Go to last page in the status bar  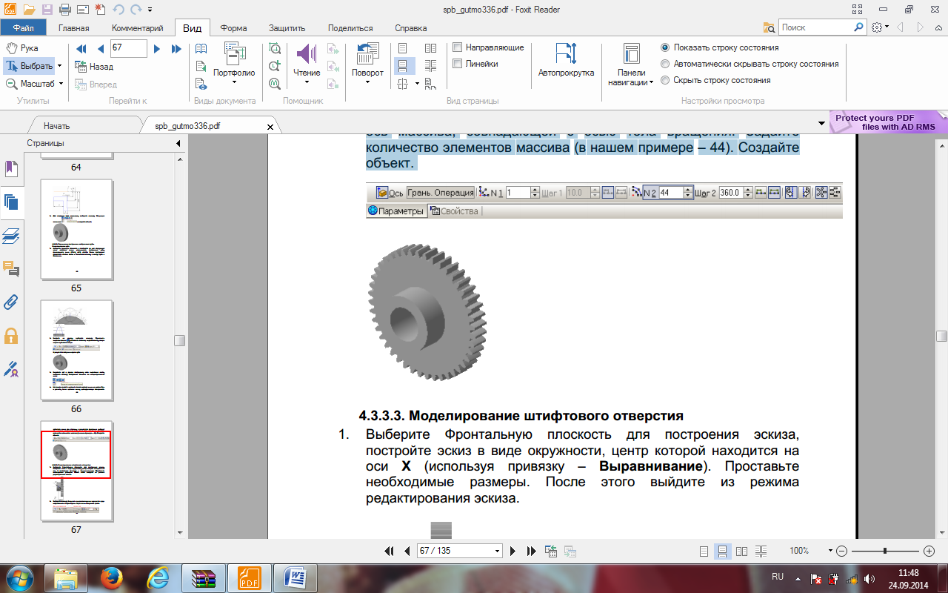click(x=531, y=551)
